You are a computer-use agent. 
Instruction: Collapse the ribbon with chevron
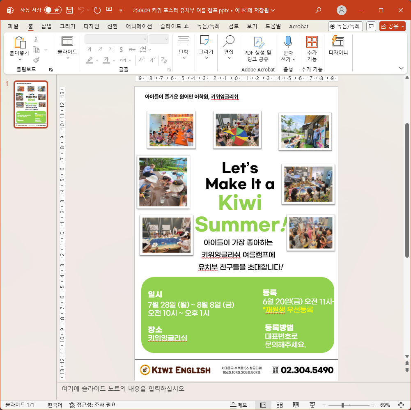401,69
